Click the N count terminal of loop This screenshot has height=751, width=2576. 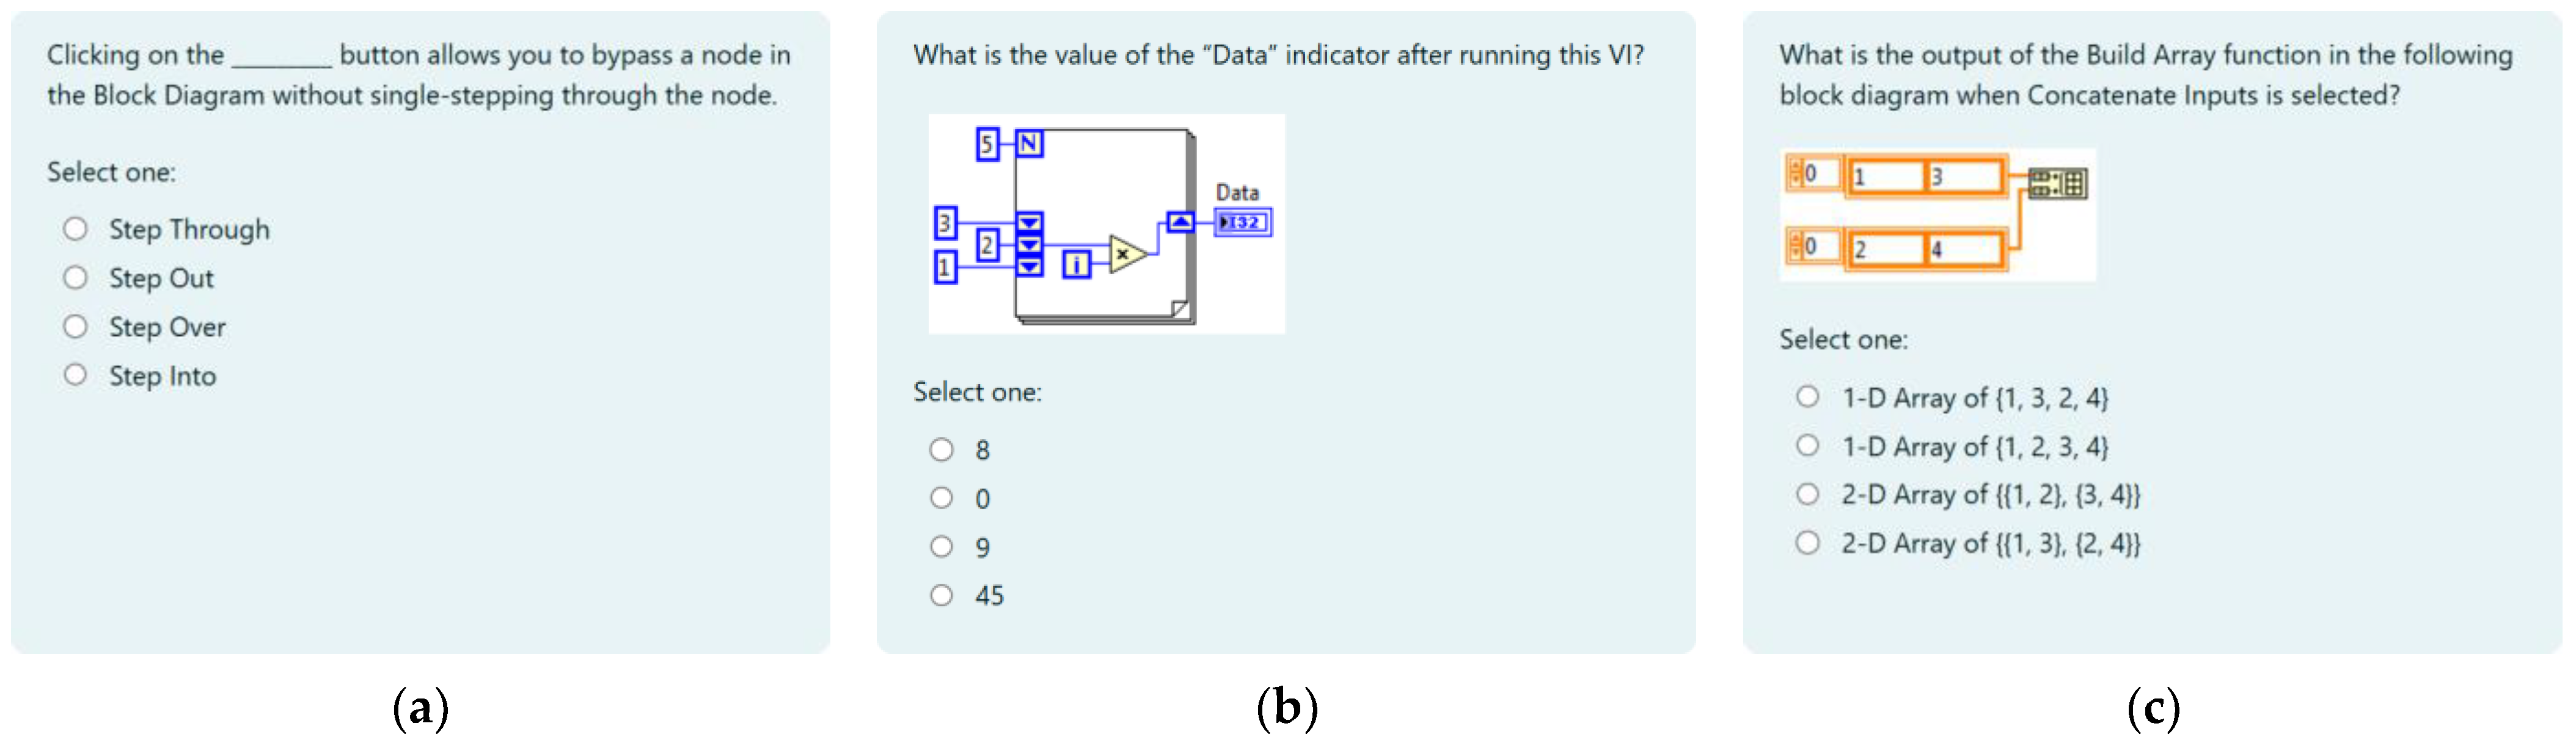[1029, 144]
